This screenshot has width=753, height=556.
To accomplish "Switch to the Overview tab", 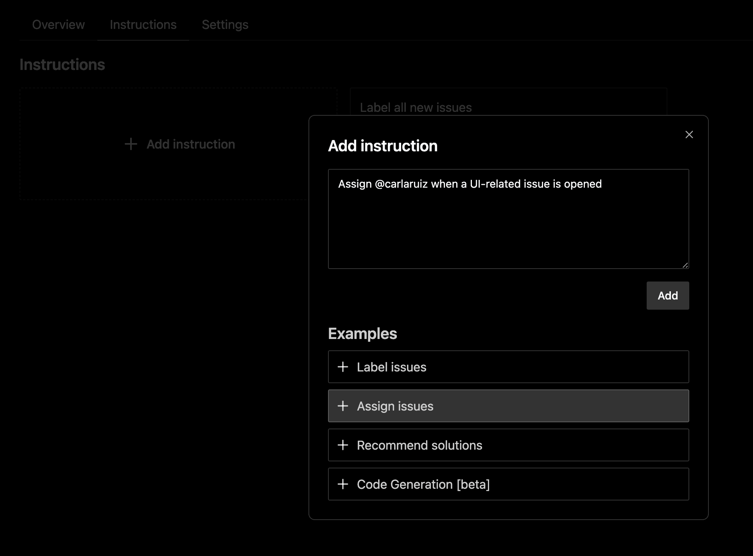I will [58, 25].
